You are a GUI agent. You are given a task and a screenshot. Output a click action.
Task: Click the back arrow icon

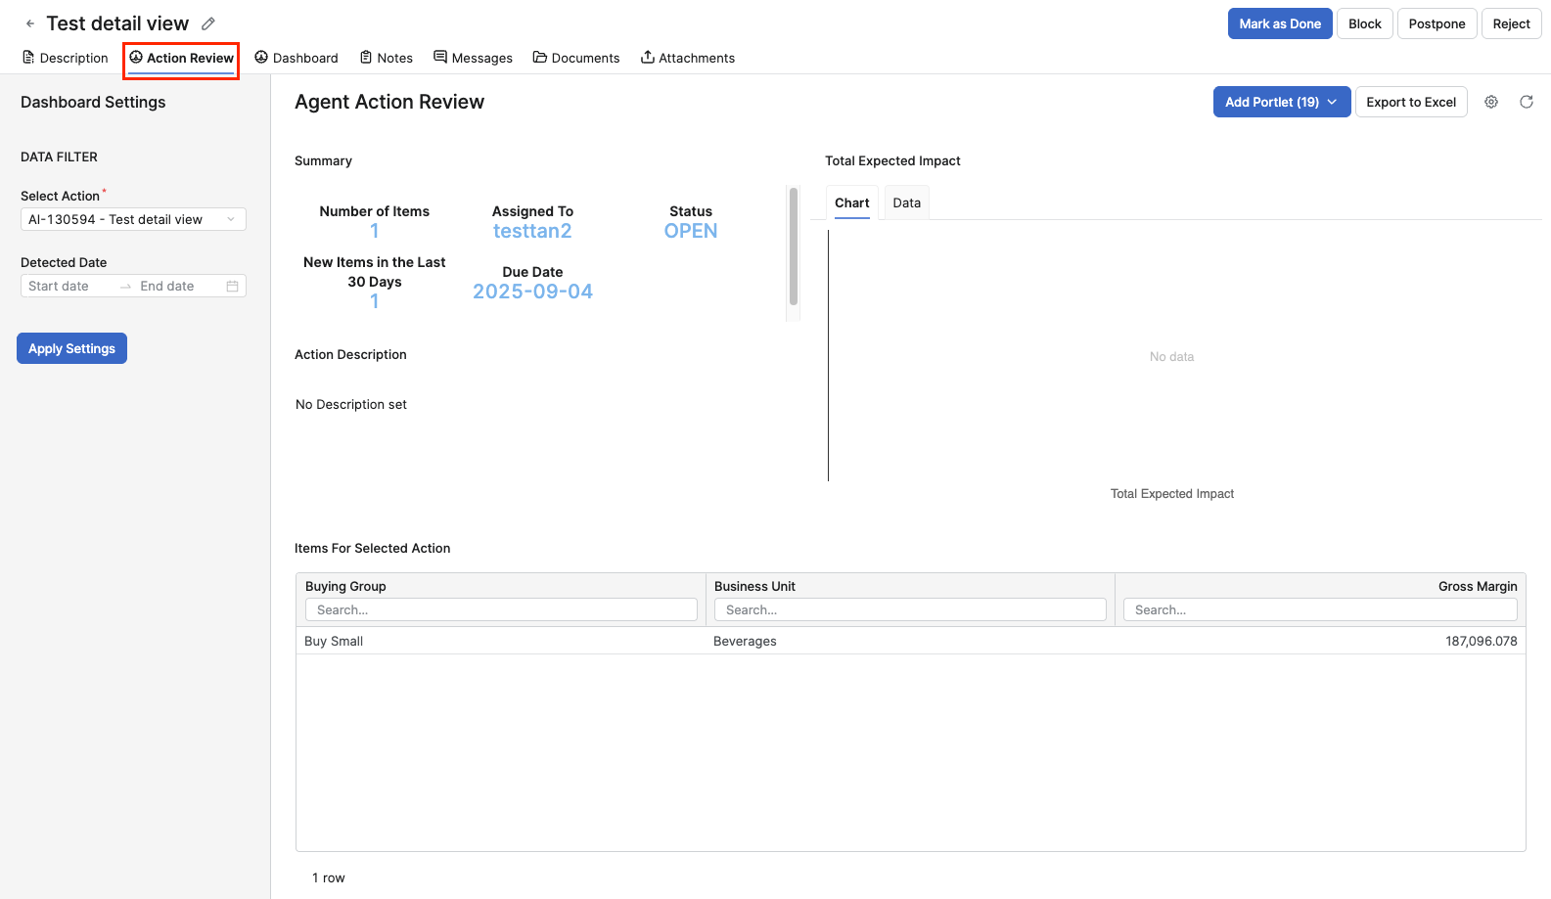point(30,23)
